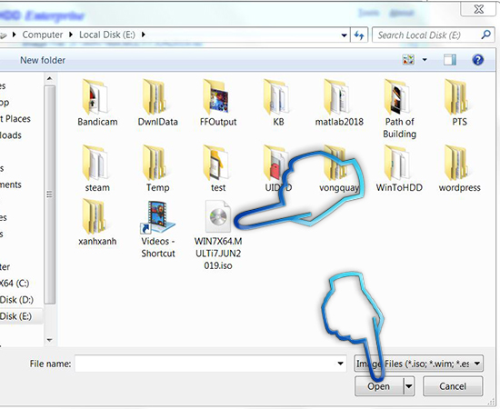Image resolution: width=500 pixels, height=409 pixels.
Task: Select the xanhxanh folder
Action: click(x=97, y=223)
